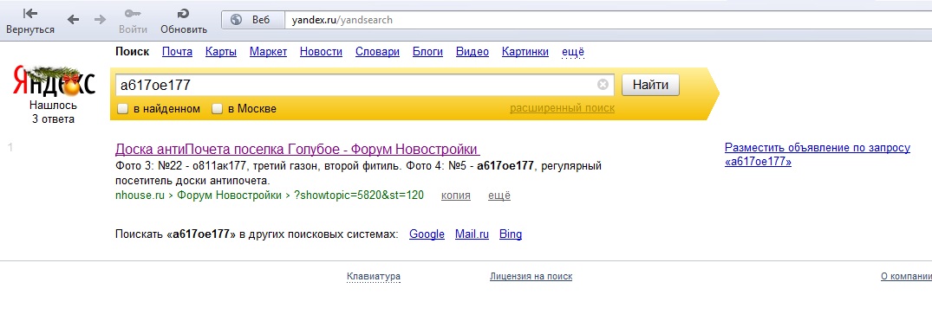
Task: Open the Почта service
Action: 177,52
